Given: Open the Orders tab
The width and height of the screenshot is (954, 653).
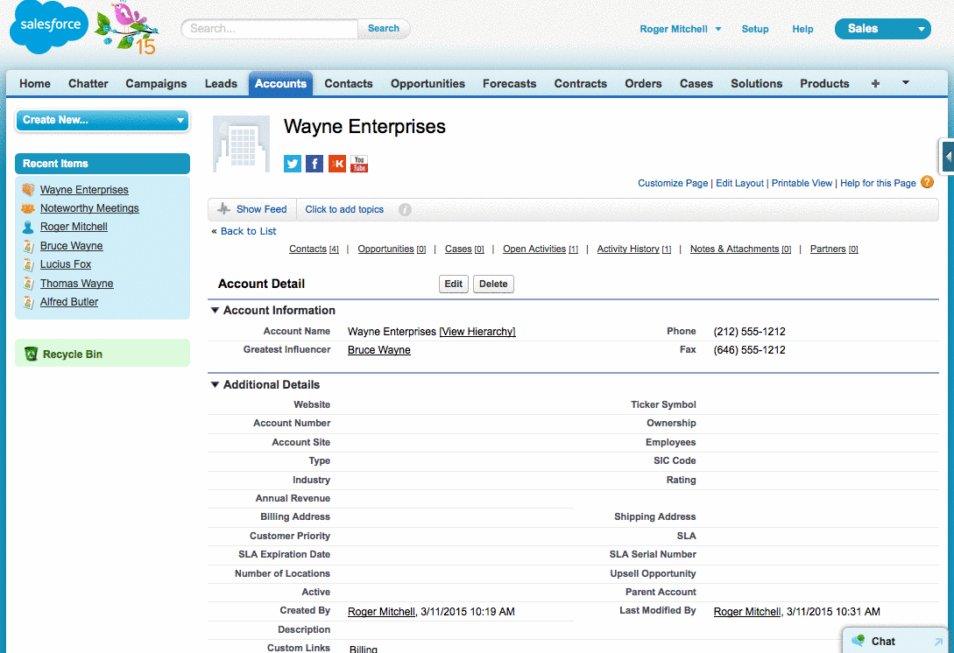Looking at the screenshot, I should (x=643, y=83).
